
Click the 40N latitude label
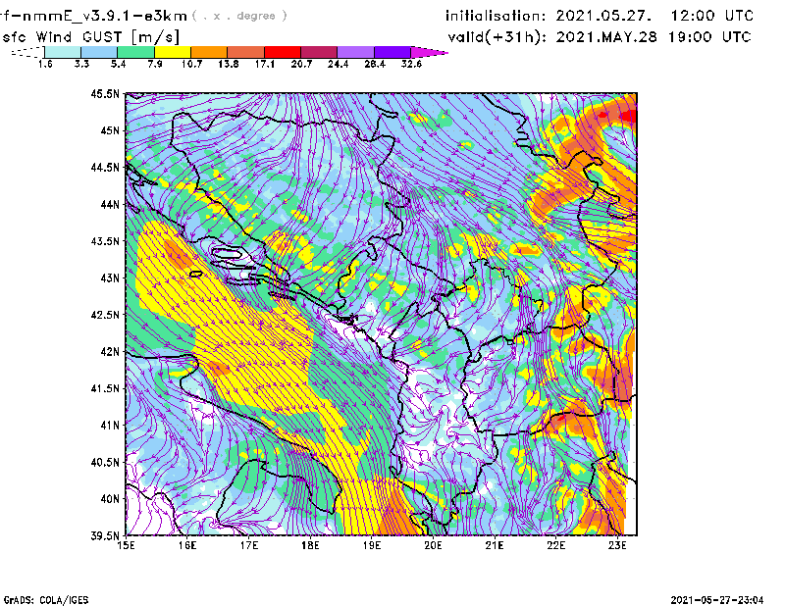coord(110,499)
